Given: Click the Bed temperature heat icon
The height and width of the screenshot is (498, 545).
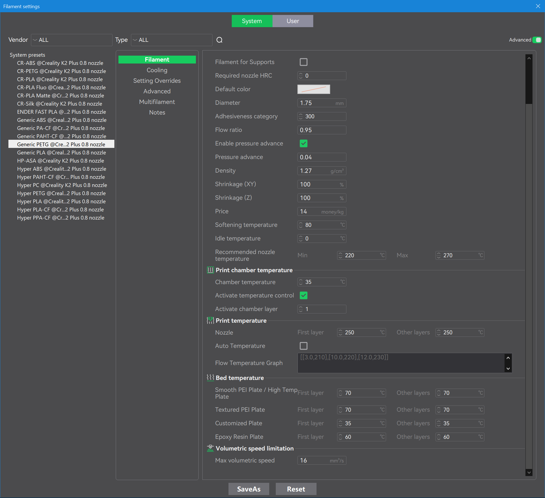Looking at the screenshot, I should pos(210,378).
